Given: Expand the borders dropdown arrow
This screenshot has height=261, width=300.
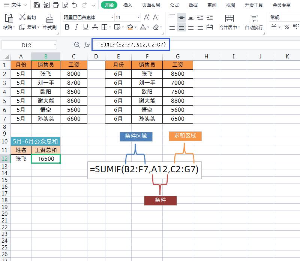Looking at the screenshot, I should click(x=110, y=27).
